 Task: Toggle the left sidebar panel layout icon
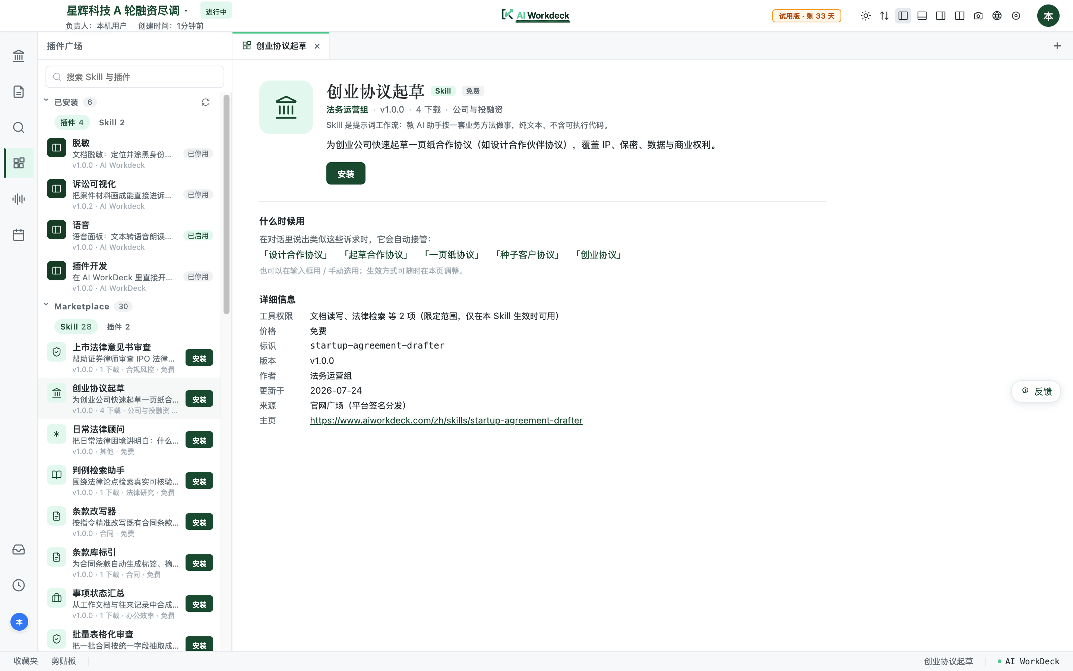903,16
